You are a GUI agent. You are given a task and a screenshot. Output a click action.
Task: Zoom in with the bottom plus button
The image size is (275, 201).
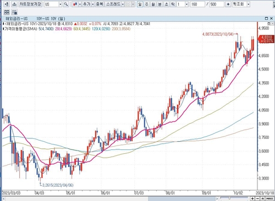(253, 198)
